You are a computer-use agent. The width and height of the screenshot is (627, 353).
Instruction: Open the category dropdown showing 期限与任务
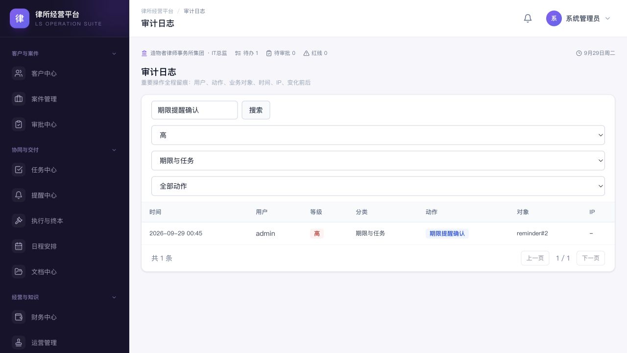click(x=378, y=161)
